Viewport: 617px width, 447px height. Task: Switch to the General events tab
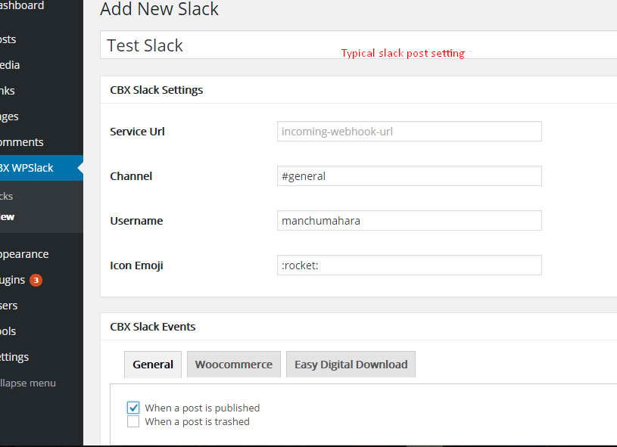tap(153, 365)
